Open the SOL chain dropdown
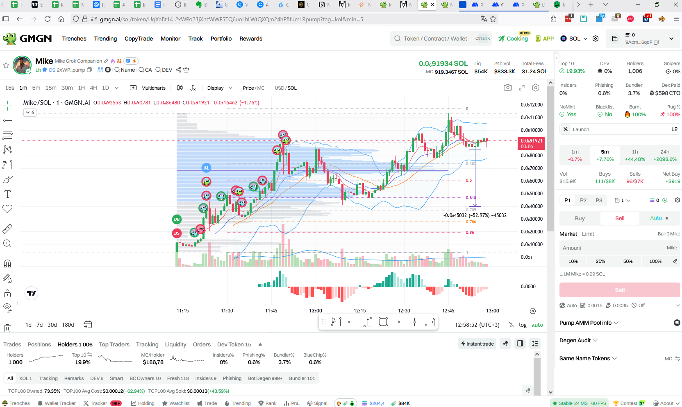 pos(574,38)
